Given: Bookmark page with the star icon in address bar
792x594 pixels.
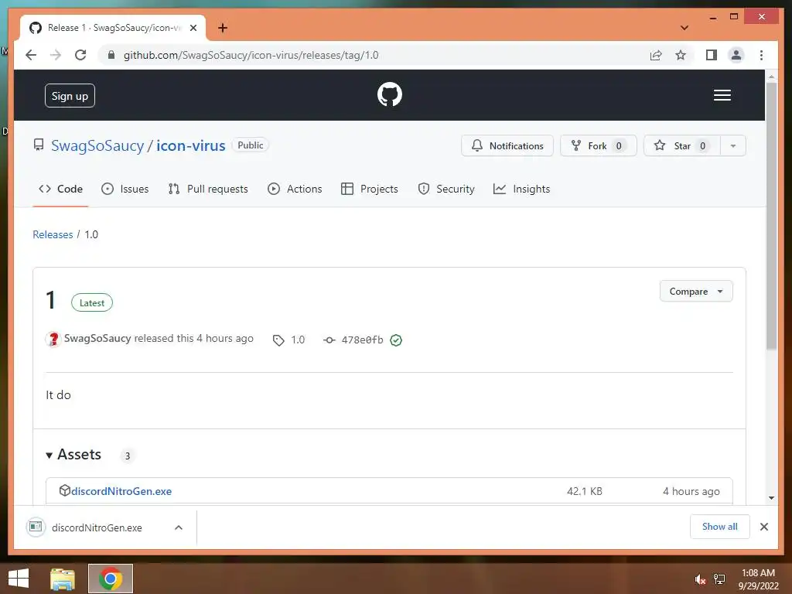Looking at the screenshot, I should pos(681,55).
